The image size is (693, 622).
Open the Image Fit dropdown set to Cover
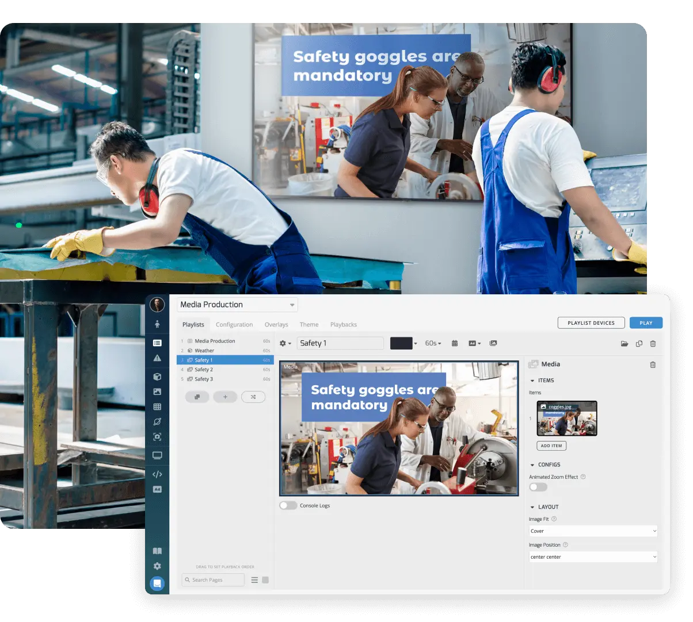[593, 531]
